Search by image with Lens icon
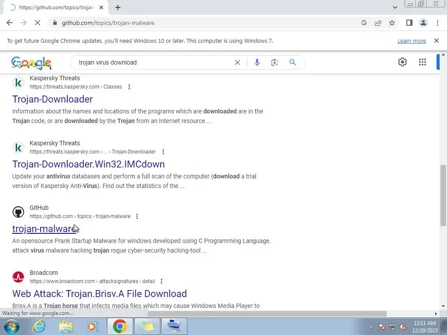This screenshot has width=447, height=335. (x=274, y=62)
